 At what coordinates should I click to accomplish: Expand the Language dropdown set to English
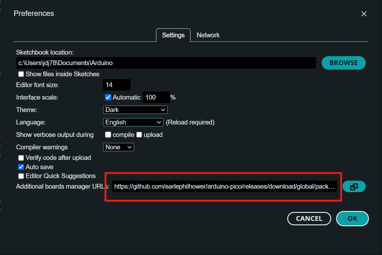pyautogui.click(x=133, y=122)
